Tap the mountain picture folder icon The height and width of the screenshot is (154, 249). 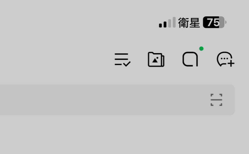point(156,59)
